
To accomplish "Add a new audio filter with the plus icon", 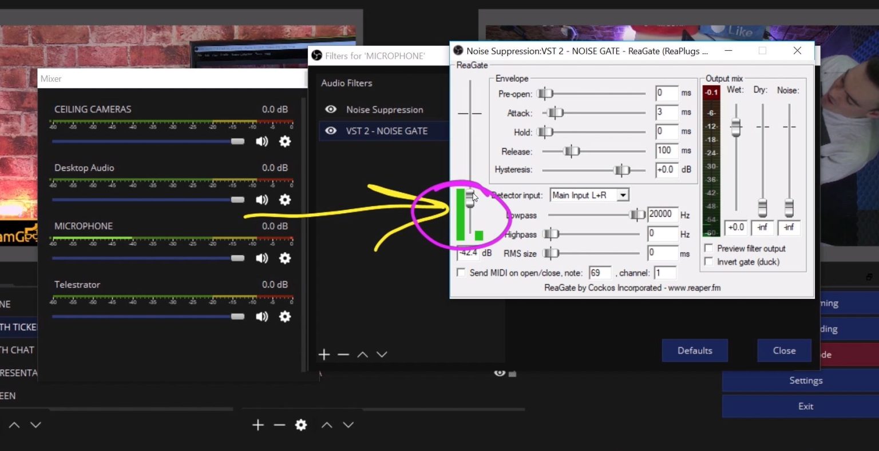I will 324,354.
